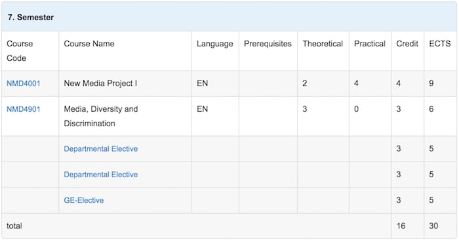Click the total ECTS value 30
459x240 pixels.
point(433,226)
